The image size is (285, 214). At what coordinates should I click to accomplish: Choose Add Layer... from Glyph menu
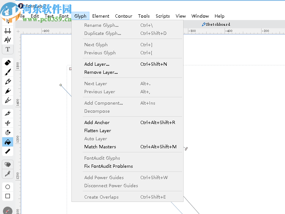pos(127,64)
